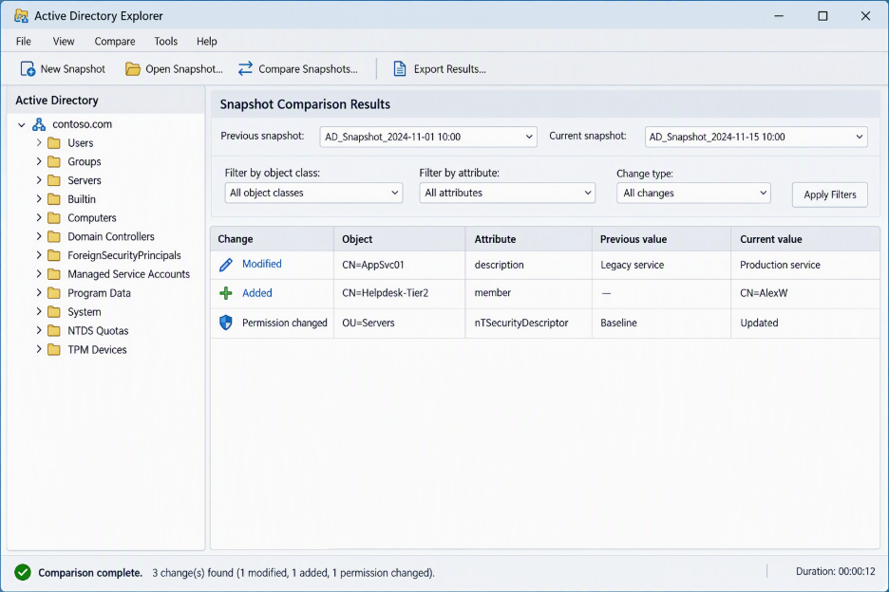889x592 pixels.
Task: Sort by the Object column header
Action: (399, 239)
